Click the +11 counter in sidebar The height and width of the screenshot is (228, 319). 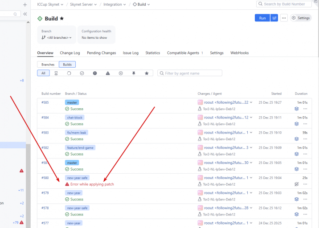pyautogui.click(x=21, y=191)
